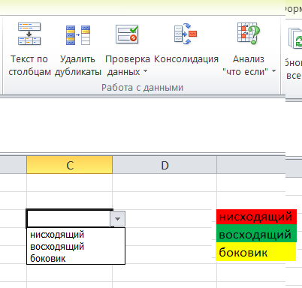Click the selected cell with the dropdown
Image resolution: width=302 pixels, height=288 pixels.
click(x=68, y=218)
